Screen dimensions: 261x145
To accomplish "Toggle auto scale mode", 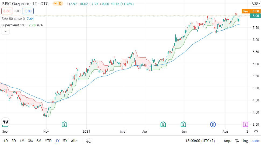I will pyautogui.click(x=255, y=141).
